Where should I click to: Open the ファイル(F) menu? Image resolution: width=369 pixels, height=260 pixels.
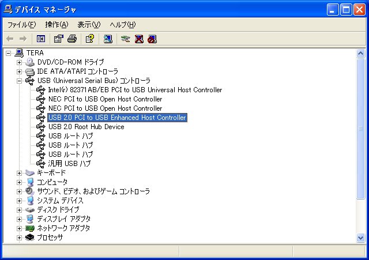click(22, 24)
